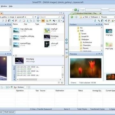Viewport: 115px width, 115px height.
Task: Open the search options dropdown arrow
Action: (x=61, y=17)
